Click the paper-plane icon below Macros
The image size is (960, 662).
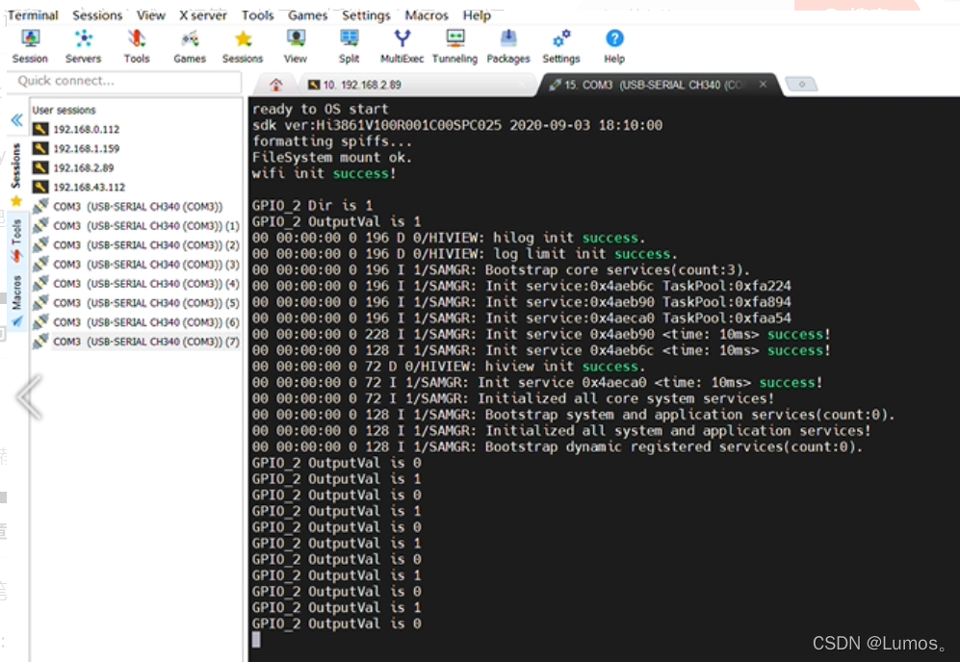coord(17,321)
